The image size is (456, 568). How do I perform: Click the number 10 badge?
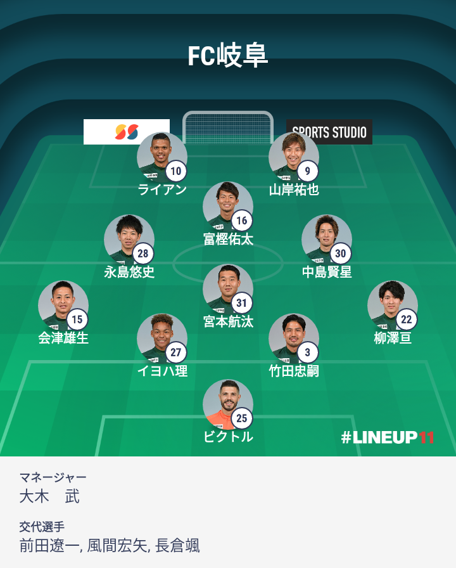point(176,171)
